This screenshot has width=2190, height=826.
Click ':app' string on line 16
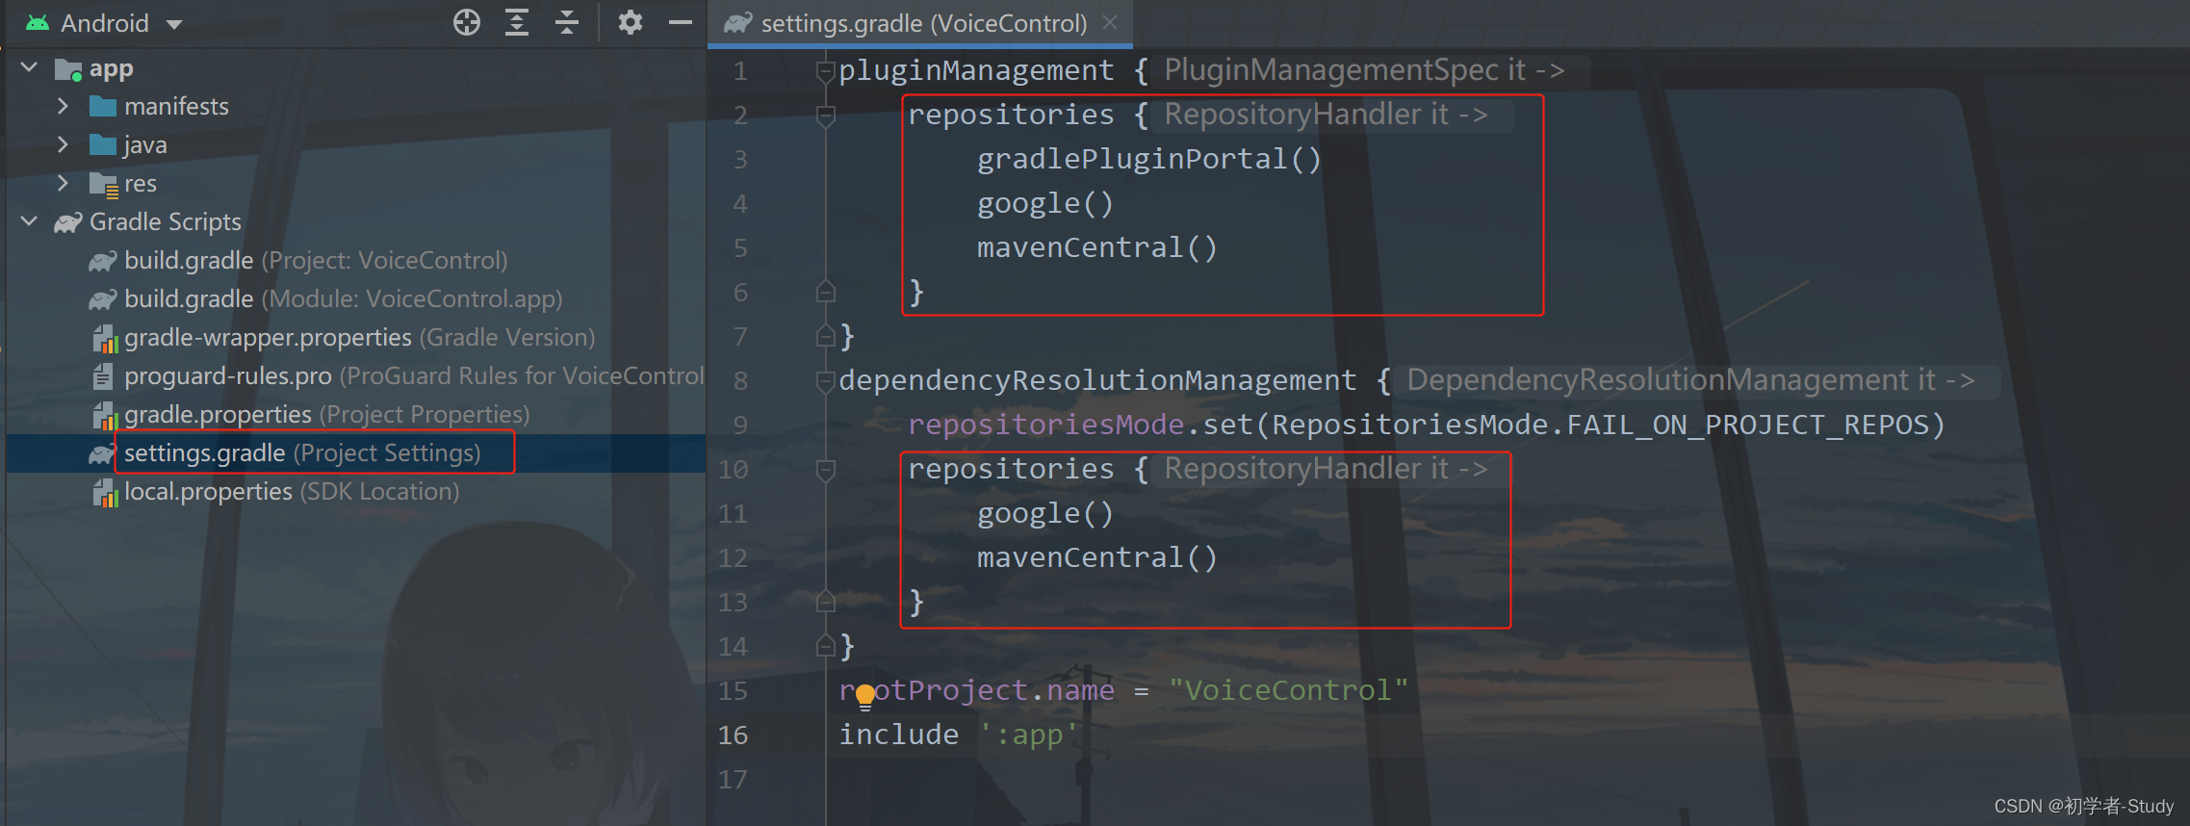coord(1028,735)
